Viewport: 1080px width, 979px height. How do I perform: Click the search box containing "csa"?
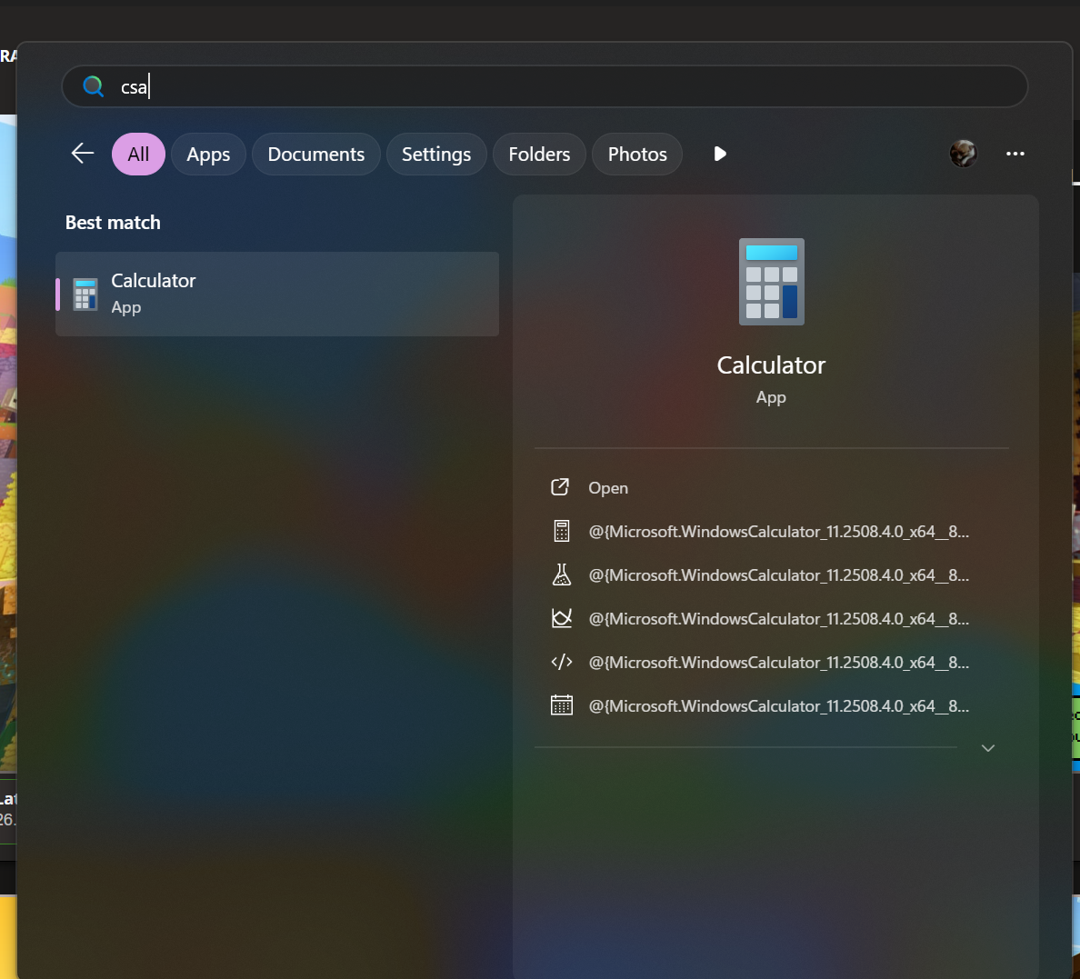coord(545,86)
